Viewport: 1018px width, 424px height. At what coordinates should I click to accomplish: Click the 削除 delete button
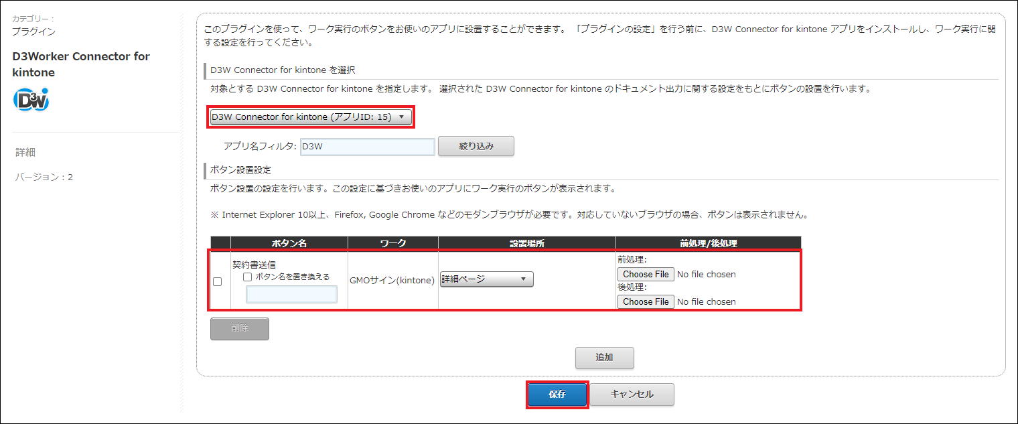tap(240, 329)
